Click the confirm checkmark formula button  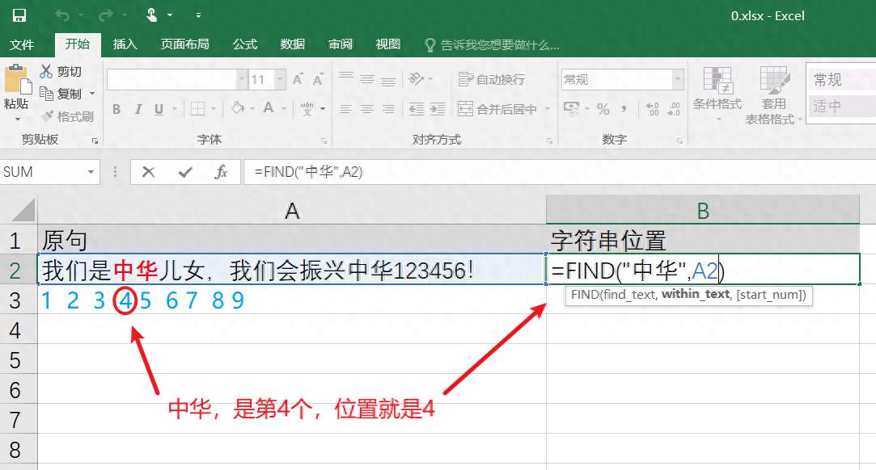[x=185, y=172]
